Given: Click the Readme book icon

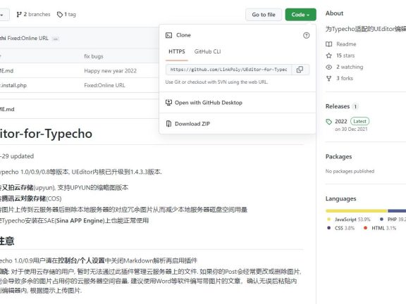Looking at the screenshot, I should pos(329,44).
